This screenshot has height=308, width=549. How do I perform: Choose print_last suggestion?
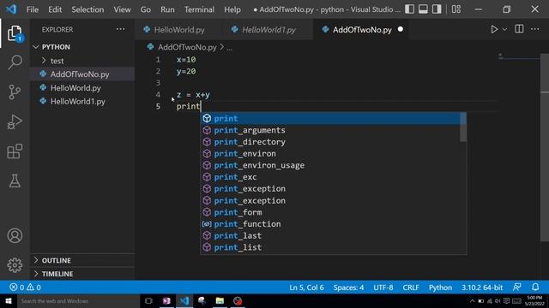[x=330, y=236]
